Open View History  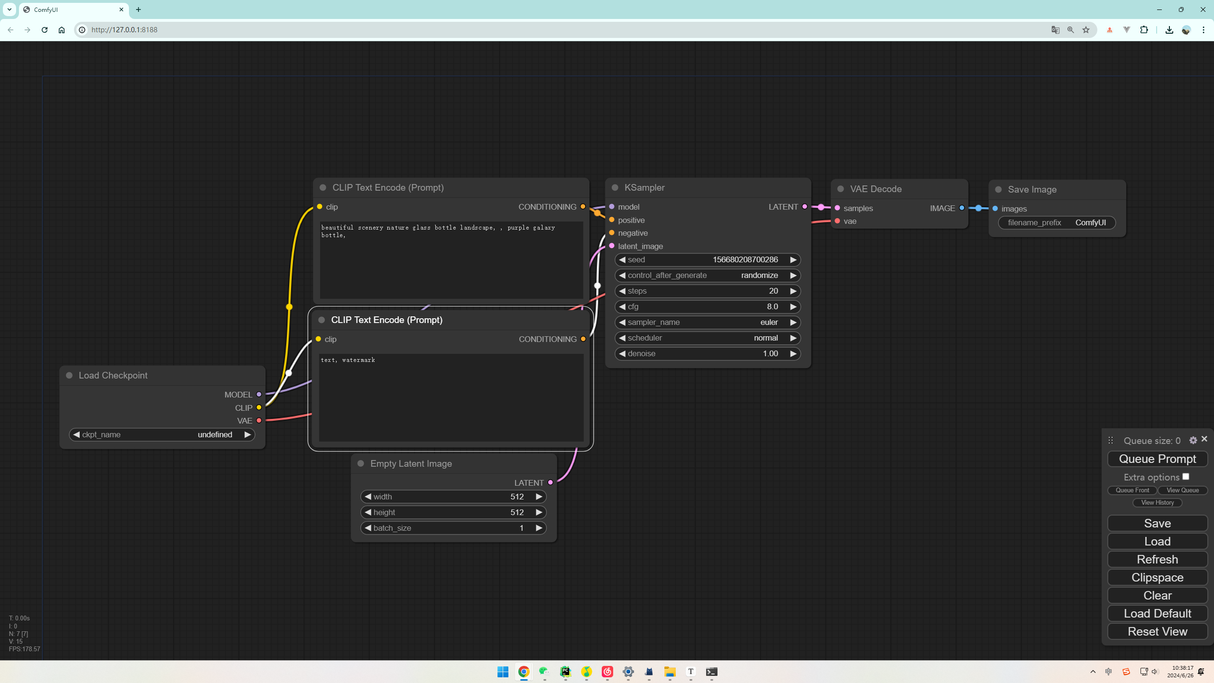(x=1158, y=502)
